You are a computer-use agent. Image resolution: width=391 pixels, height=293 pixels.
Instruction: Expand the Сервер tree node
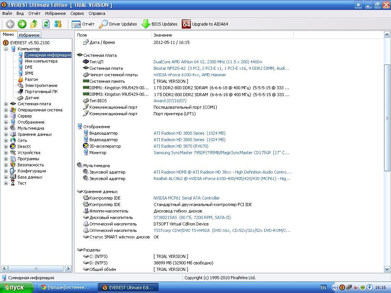6,116
